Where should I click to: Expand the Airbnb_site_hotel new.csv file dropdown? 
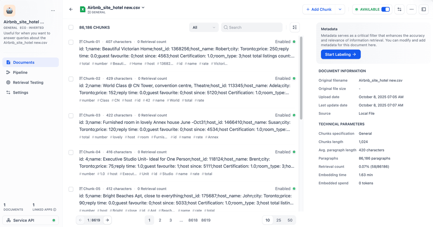pos(143,7)
